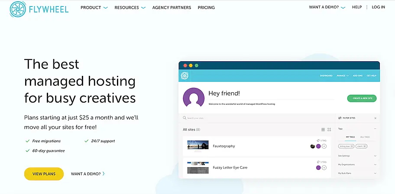Switch to the All Tags tab

[x=365, y=137]
